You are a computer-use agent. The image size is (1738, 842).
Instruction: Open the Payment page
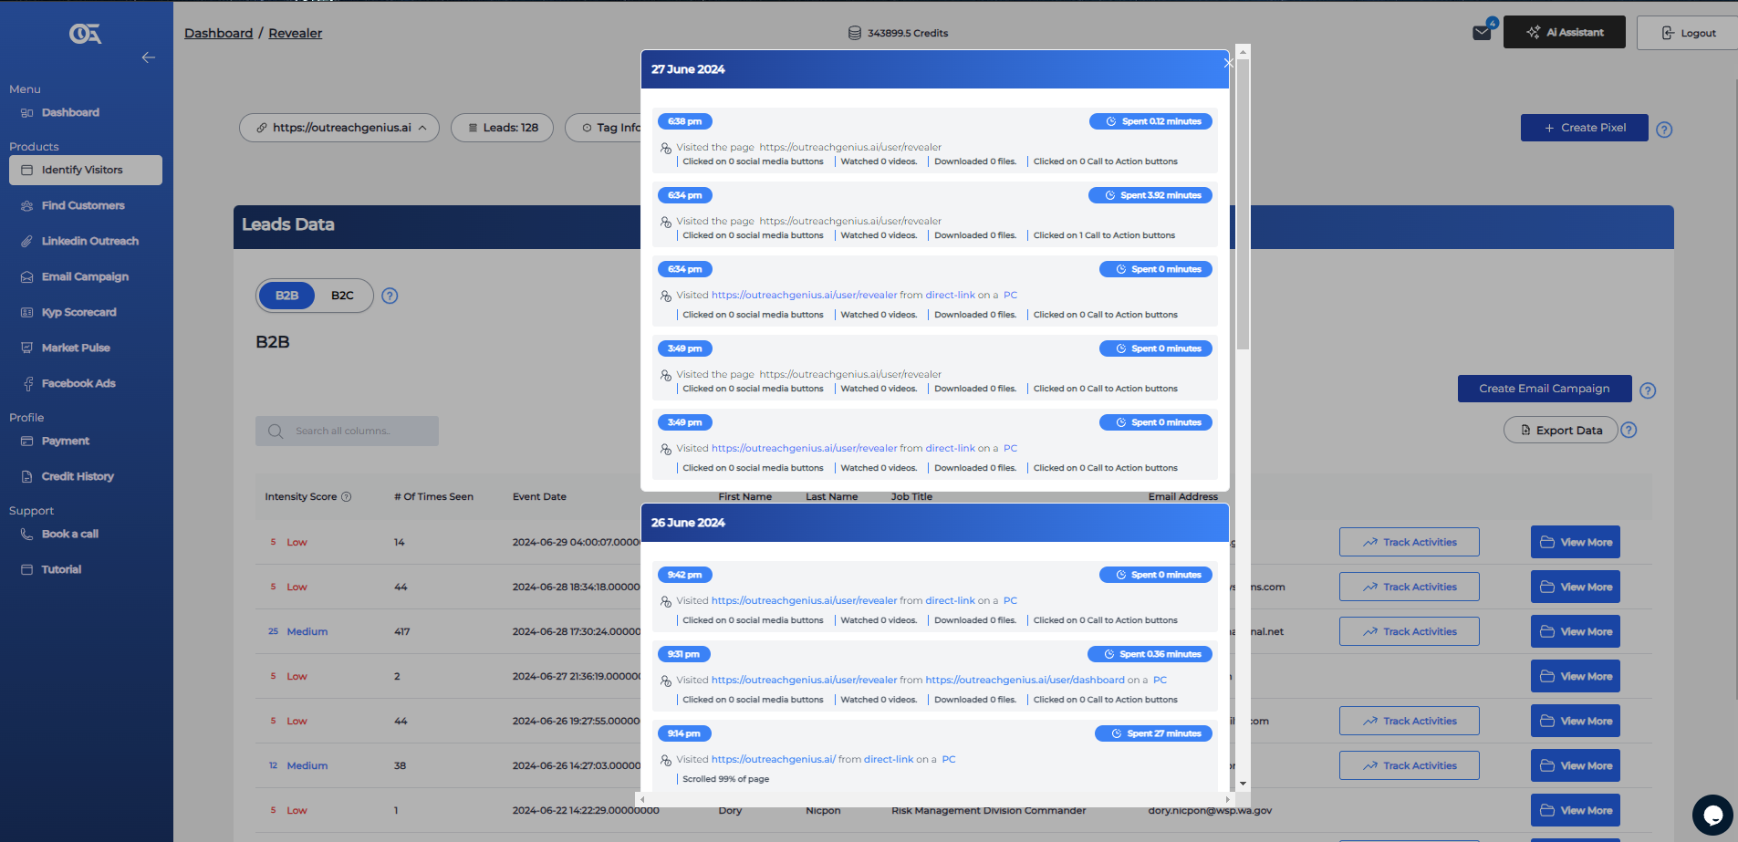[66, 442]
